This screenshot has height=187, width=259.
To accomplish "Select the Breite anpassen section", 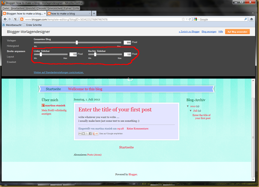I will [x=16, y=51].
